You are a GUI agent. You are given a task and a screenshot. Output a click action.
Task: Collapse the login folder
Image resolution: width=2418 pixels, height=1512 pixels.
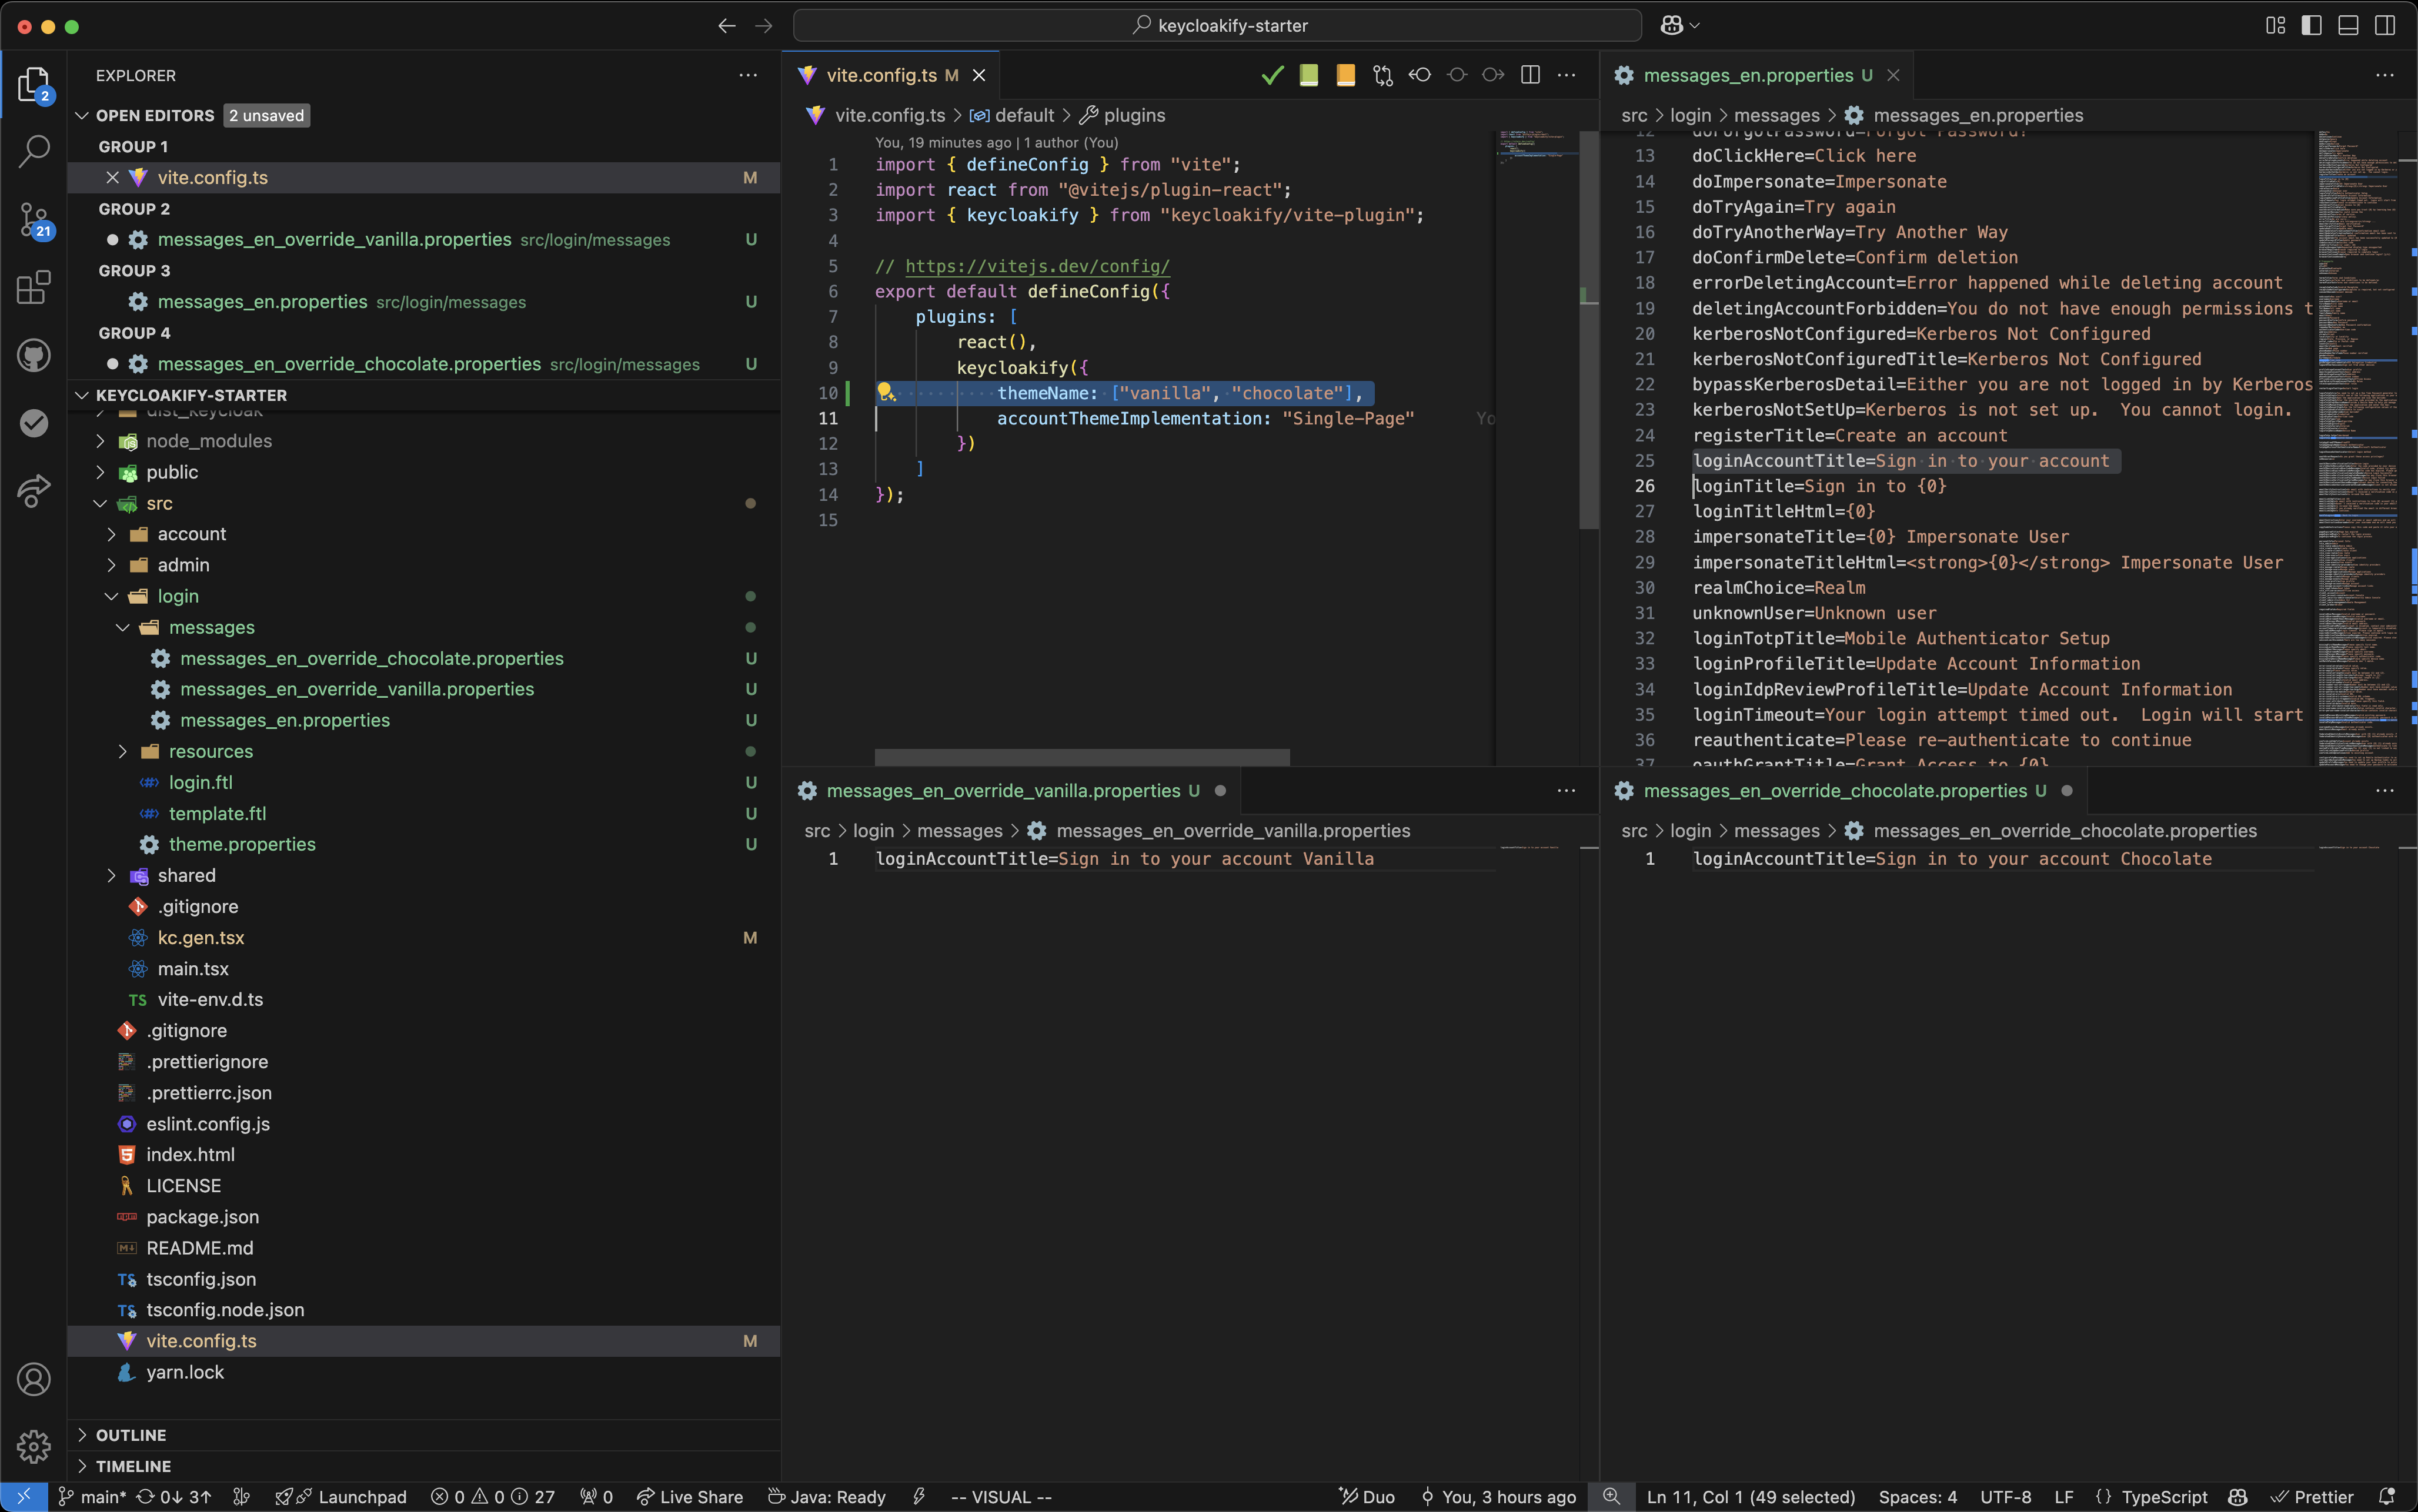(177, 596)
